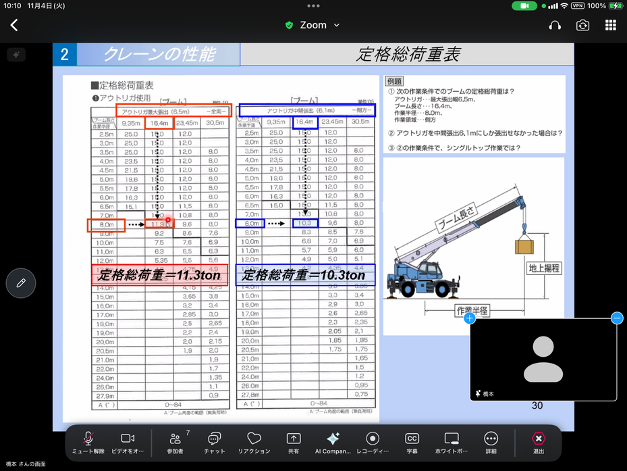The image size is (627, 471).
Task: Open AI Companion sparkle icon
Action: click(x=333, y=442)
